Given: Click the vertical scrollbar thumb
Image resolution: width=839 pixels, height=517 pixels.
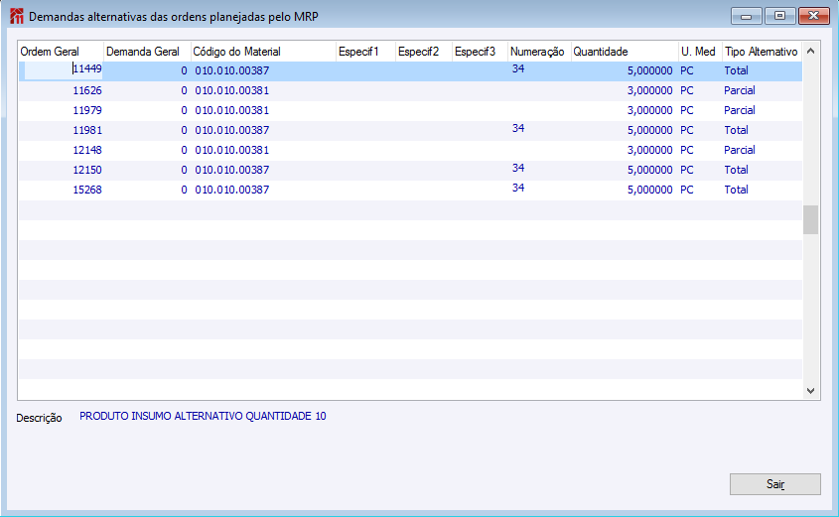Looking at the screenshot, I should [810, 219].
